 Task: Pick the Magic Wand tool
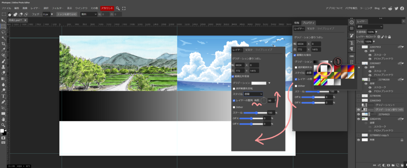(3, 38)
